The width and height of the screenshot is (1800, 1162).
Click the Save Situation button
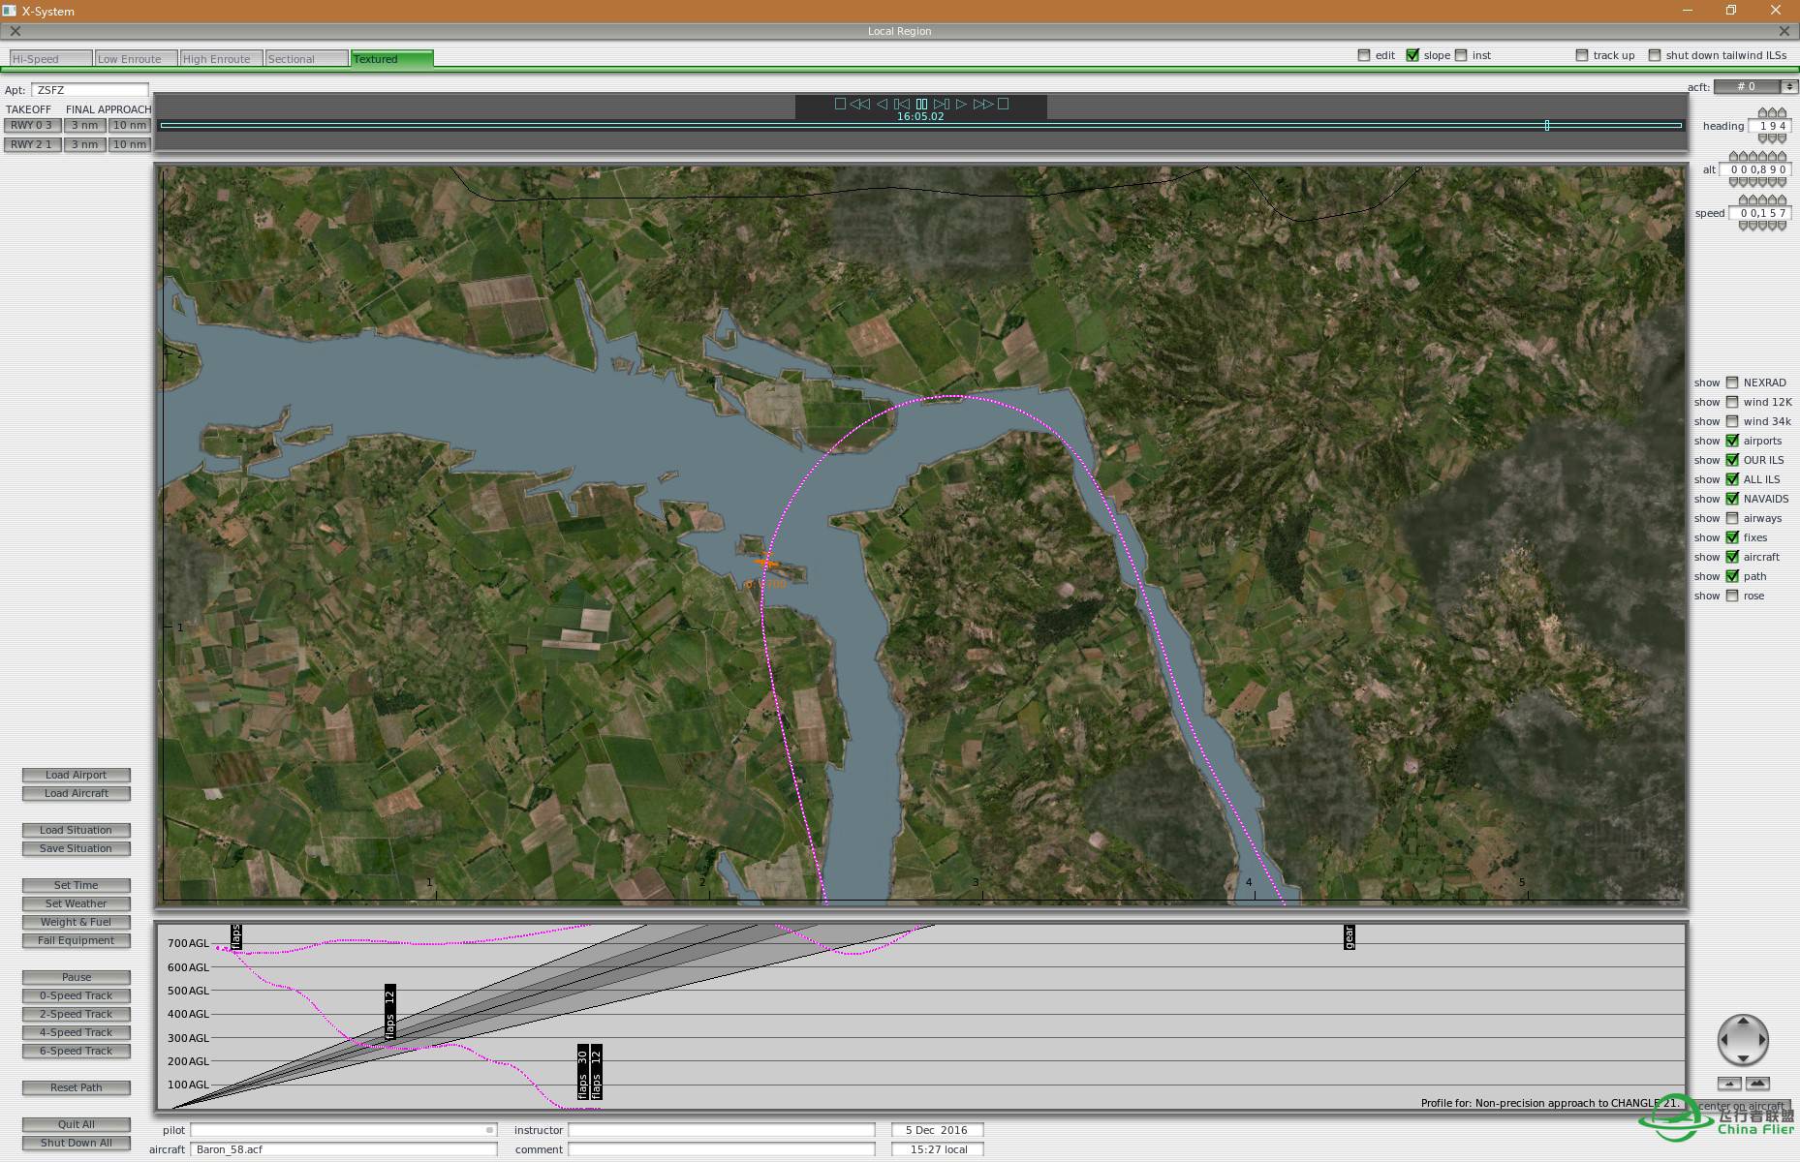point(77,848)
